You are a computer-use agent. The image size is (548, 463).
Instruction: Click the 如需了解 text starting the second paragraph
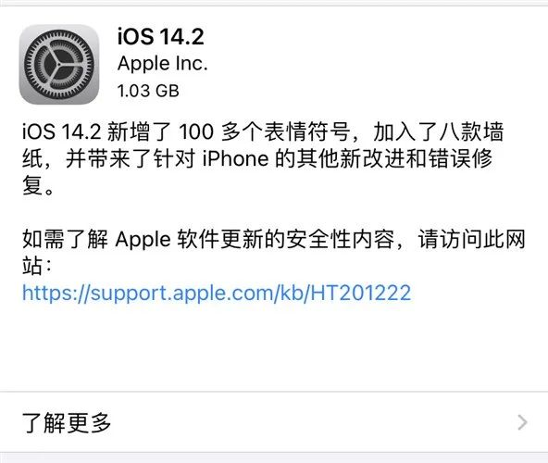[66, 239]
